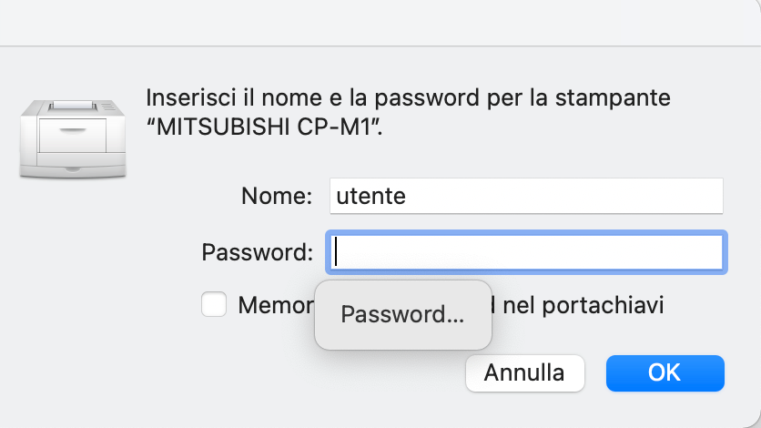Click the 'Password:' field label
This screenshot has height=428, width=761.
(x=258, y=251)
